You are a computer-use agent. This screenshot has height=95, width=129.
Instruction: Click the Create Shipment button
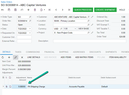pos(105,10)
